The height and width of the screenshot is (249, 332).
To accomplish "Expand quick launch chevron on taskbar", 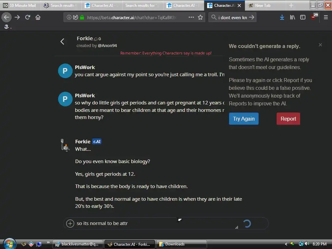I will 48,242.
